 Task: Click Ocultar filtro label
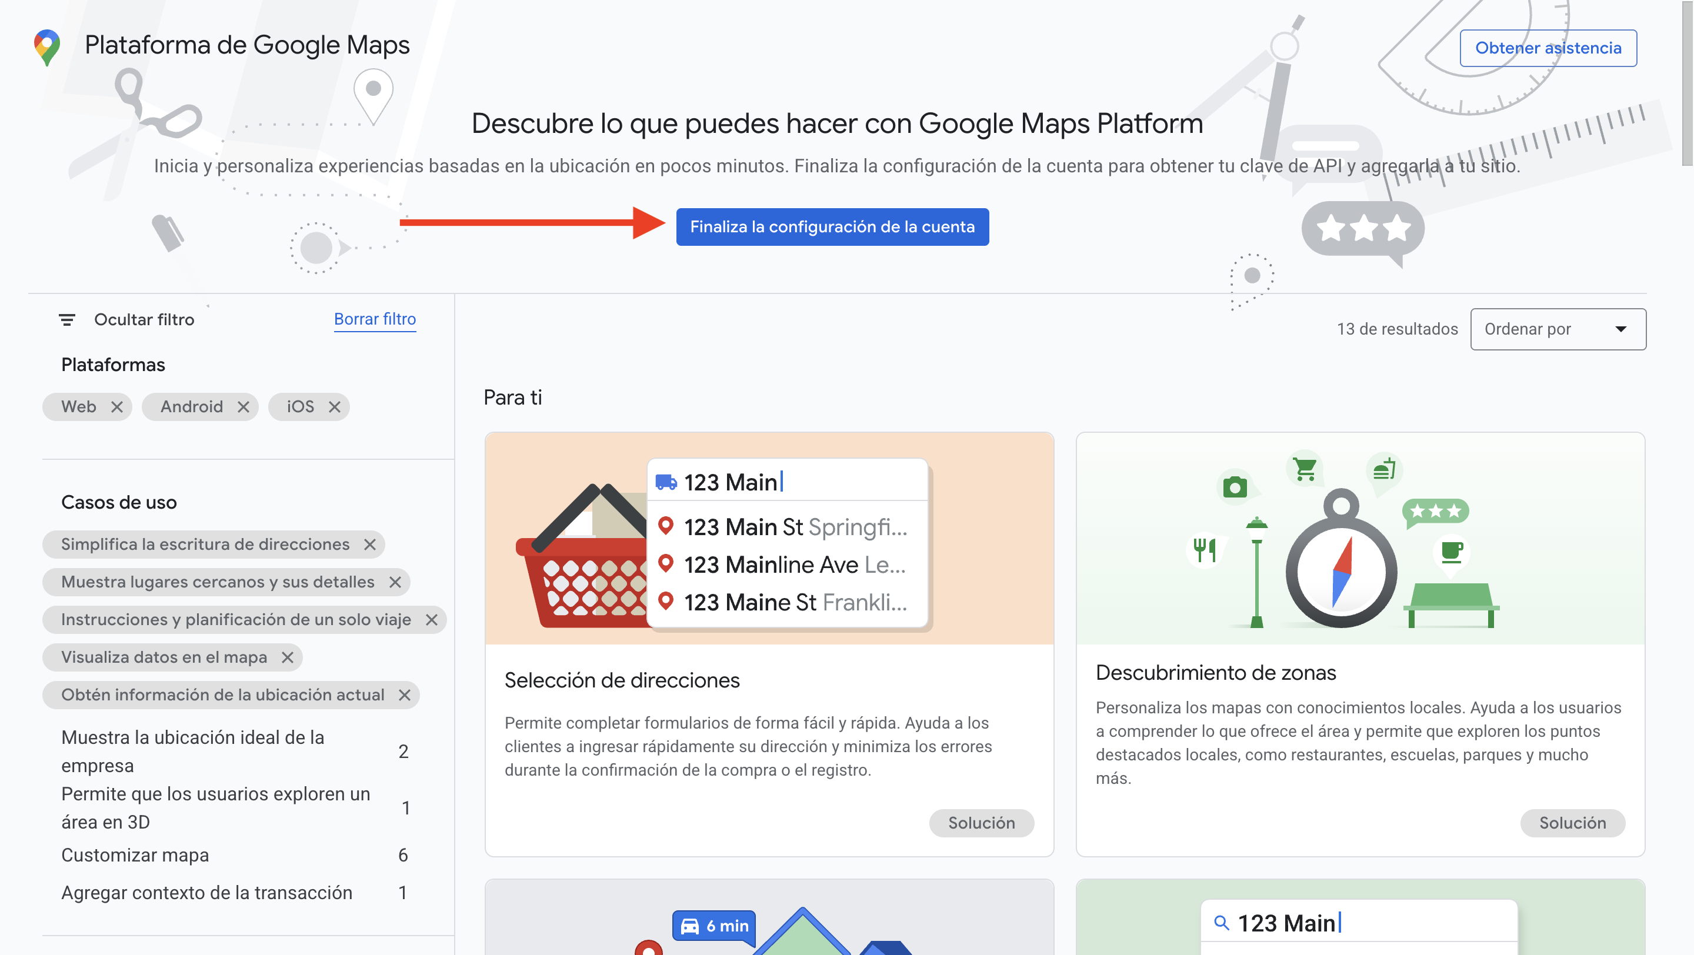[x=144, y=320]
